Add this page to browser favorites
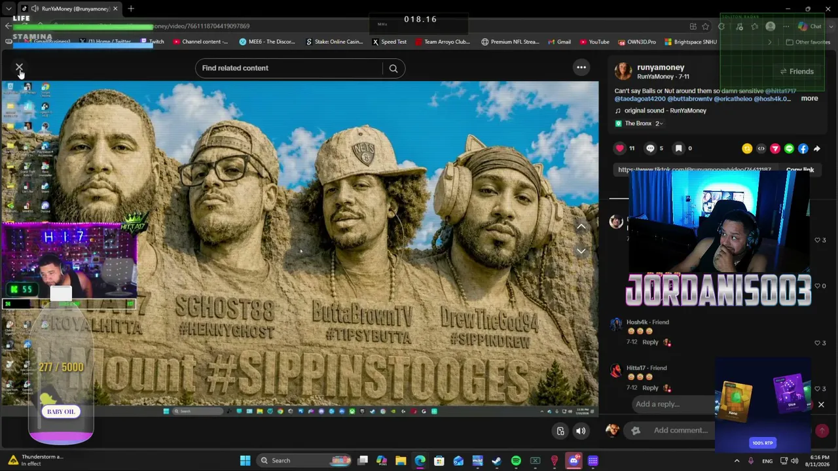This screenshot has height=471, width=838. pos(705,26)
